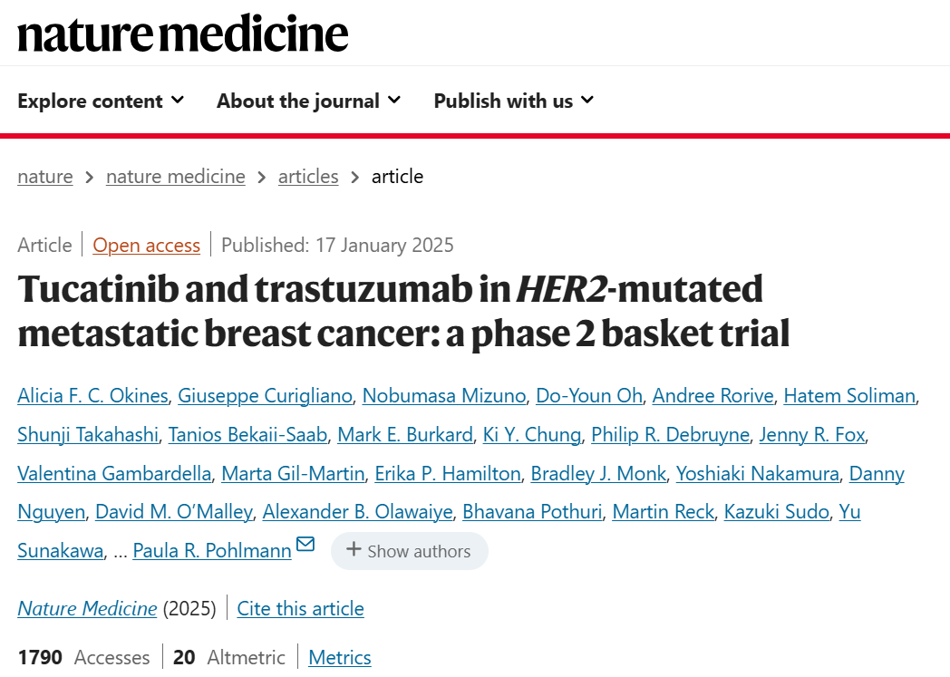
Task: Open author Hatem Soliman
Action: 849,396
